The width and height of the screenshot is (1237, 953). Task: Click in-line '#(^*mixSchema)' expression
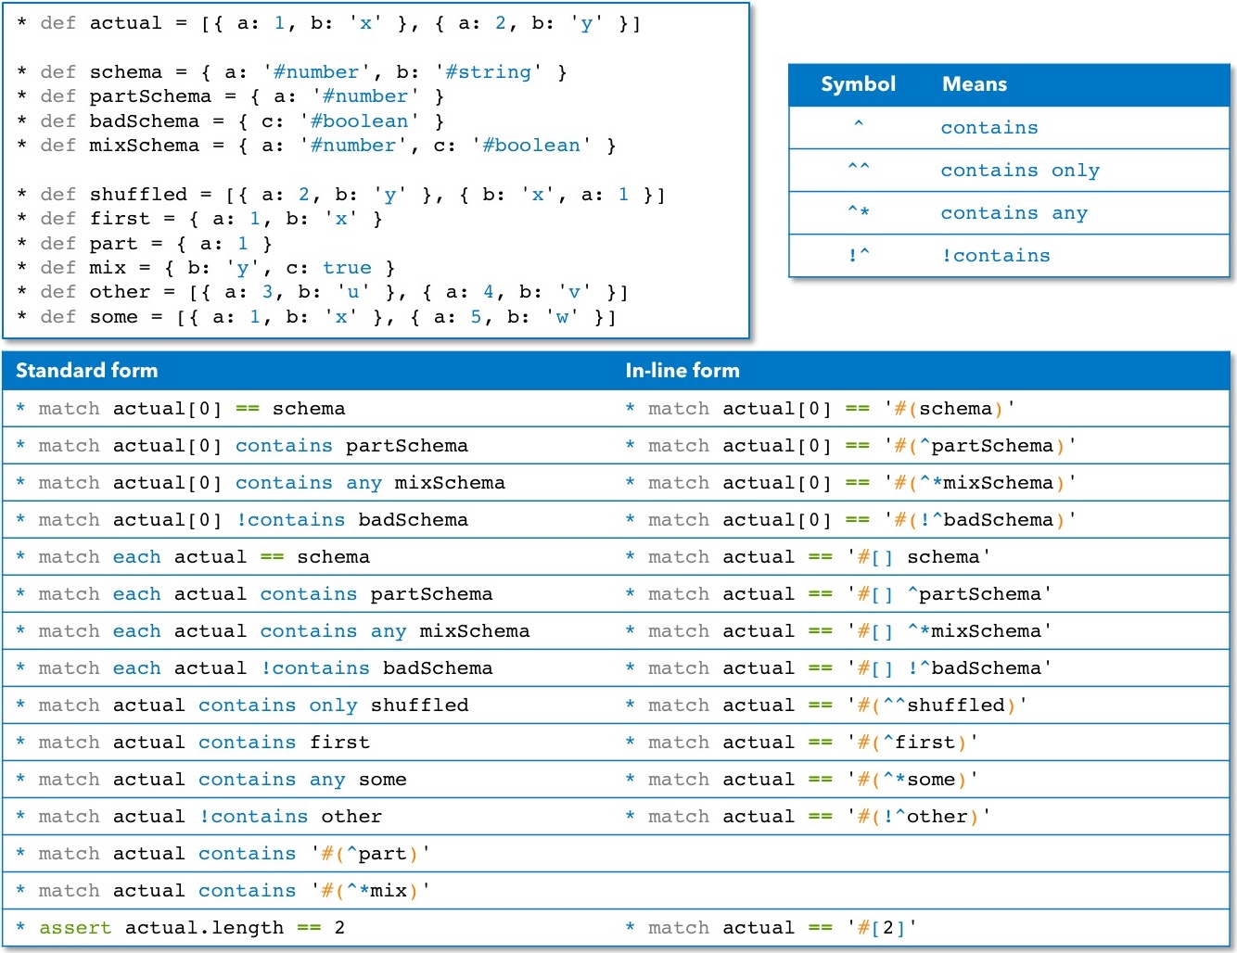(x=980, y=483)
